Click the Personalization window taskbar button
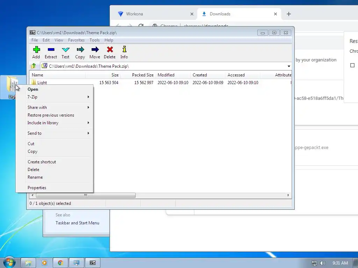Viewport: 358px width, 268px height. (77, 263)
